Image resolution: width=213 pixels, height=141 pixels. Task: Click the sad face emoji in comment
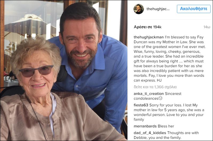[x=160, y=98]
